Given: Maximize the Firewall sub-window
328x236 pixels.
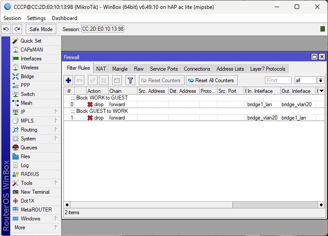Looking at the screenshot, I should 314,57.
